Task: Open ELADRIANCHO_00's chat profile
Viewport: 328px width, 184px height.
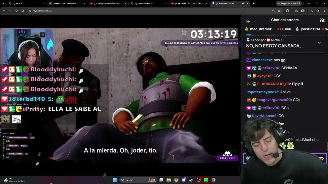Action: (x=273, y=84)
